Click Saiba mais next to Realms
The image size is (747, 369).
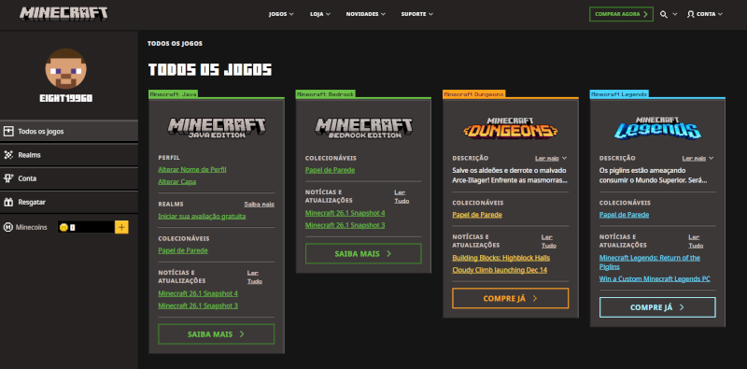(x=260, y=204)
